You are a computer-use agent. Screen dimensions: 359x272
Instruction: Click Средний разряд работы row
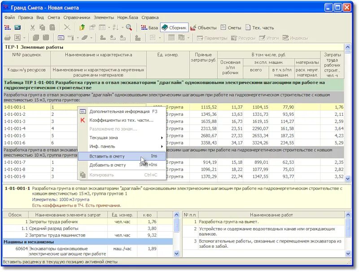[x=88, y=228]
